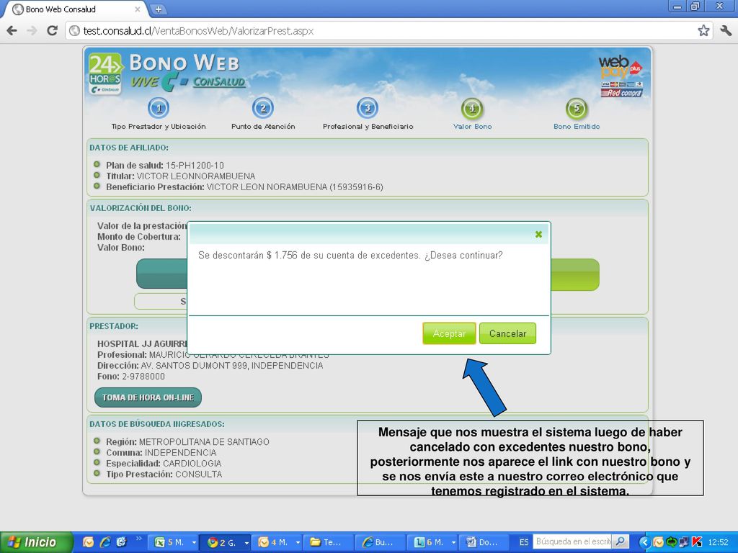Open the Internet Explorer Bu... taskbar item
Image resolution: width=738 pixels, height=553 pixels.
[379, 542]
